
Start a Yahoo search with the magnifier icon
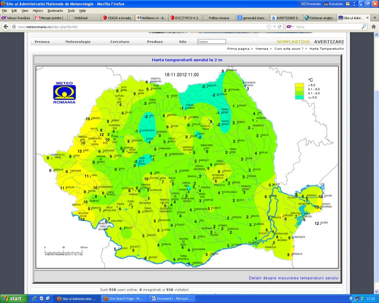[x=363, y=27]
